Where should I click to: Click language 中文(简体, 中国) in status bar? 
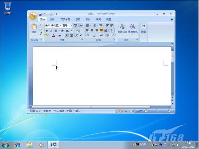(63, 111)
